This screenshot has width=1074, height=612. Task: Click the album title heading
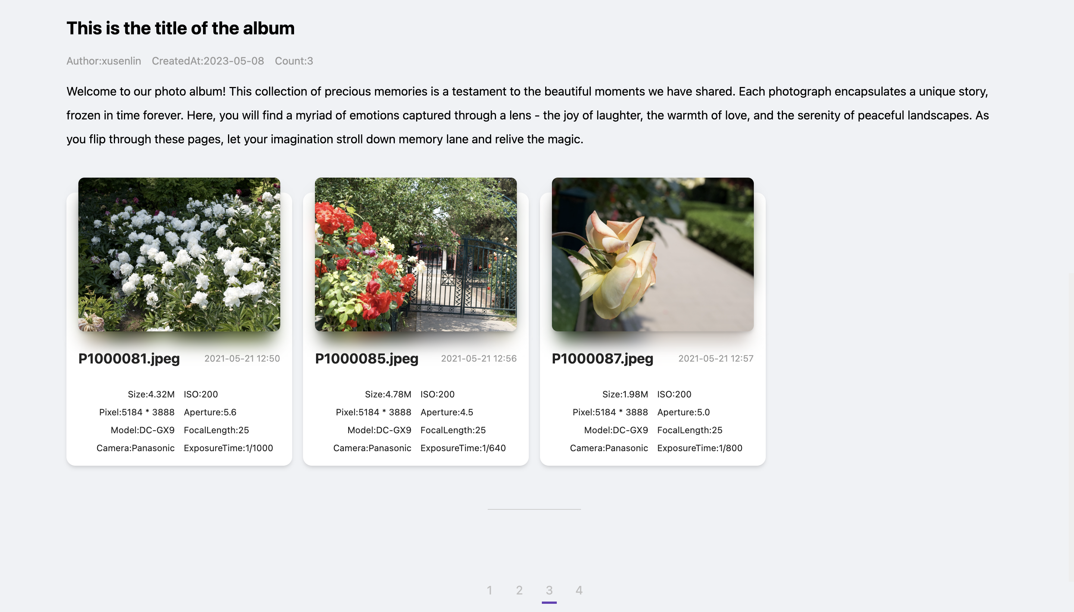point(180,28)
